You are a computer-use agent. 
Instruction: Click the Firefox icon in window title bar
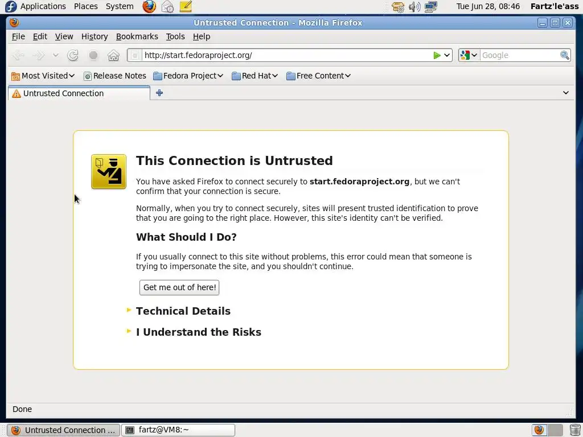pyautogui.click(x=14, y=23)
